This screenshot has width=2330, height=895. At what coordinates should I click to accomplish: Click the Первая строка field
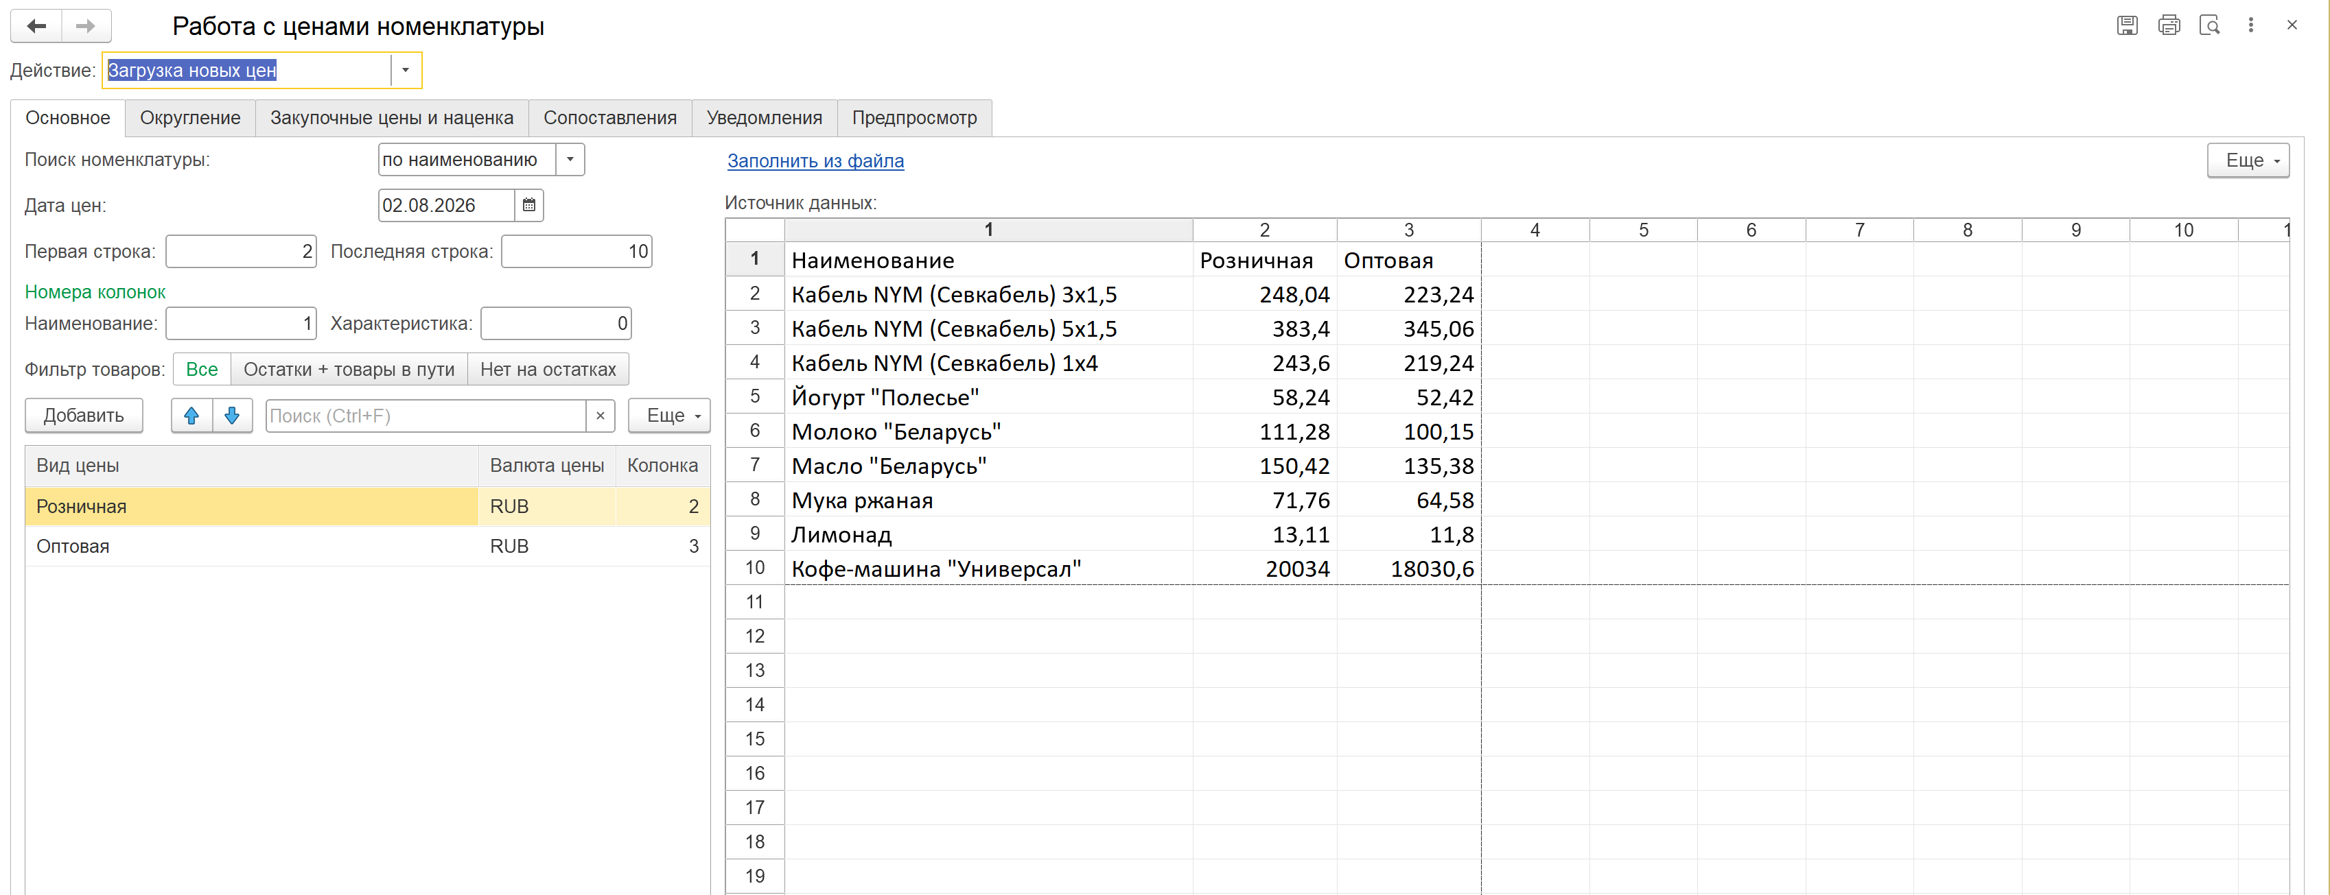click(x=242, y=251)
